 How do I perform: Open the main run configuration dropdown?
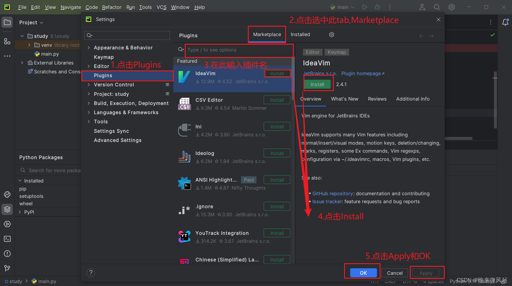point(342,7)
